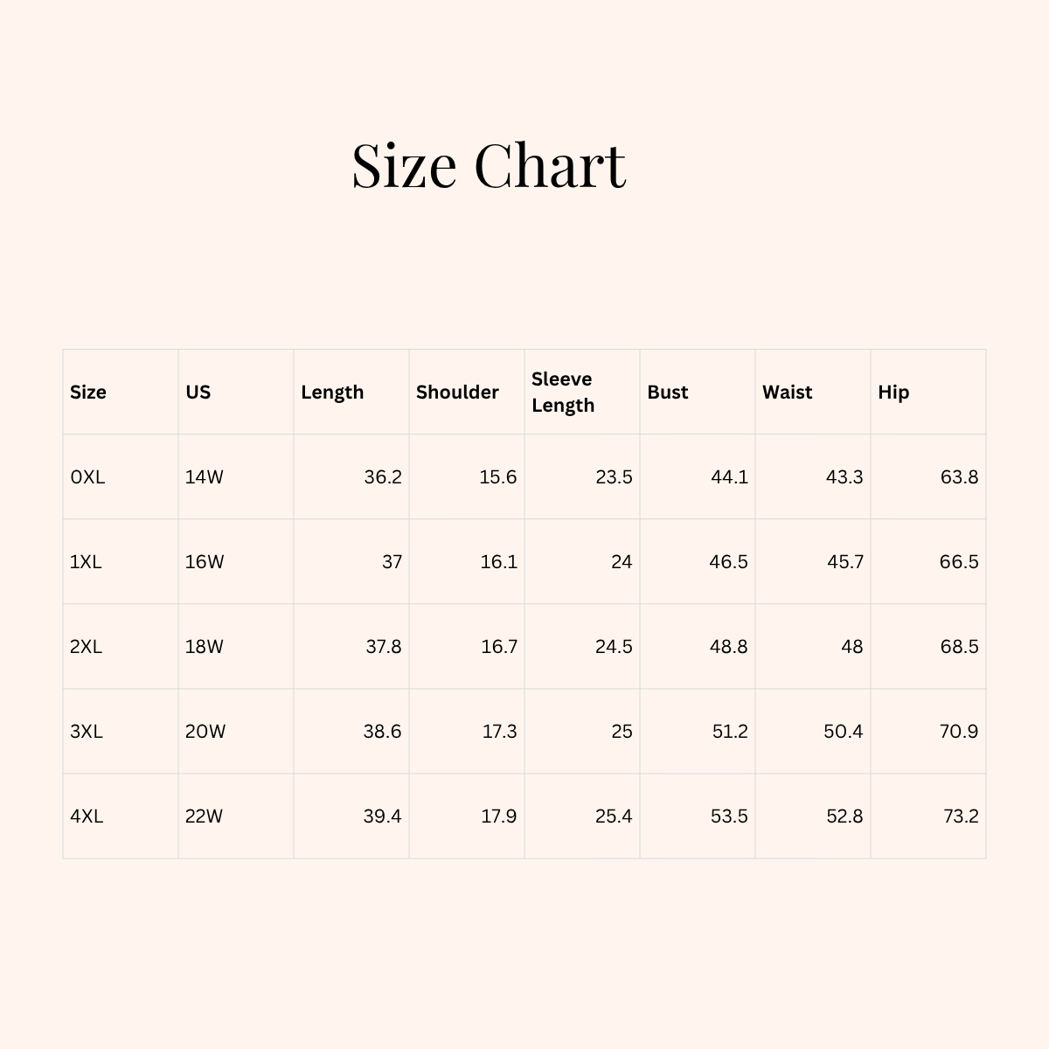Select the Shoulder column header

pos(457,392)
